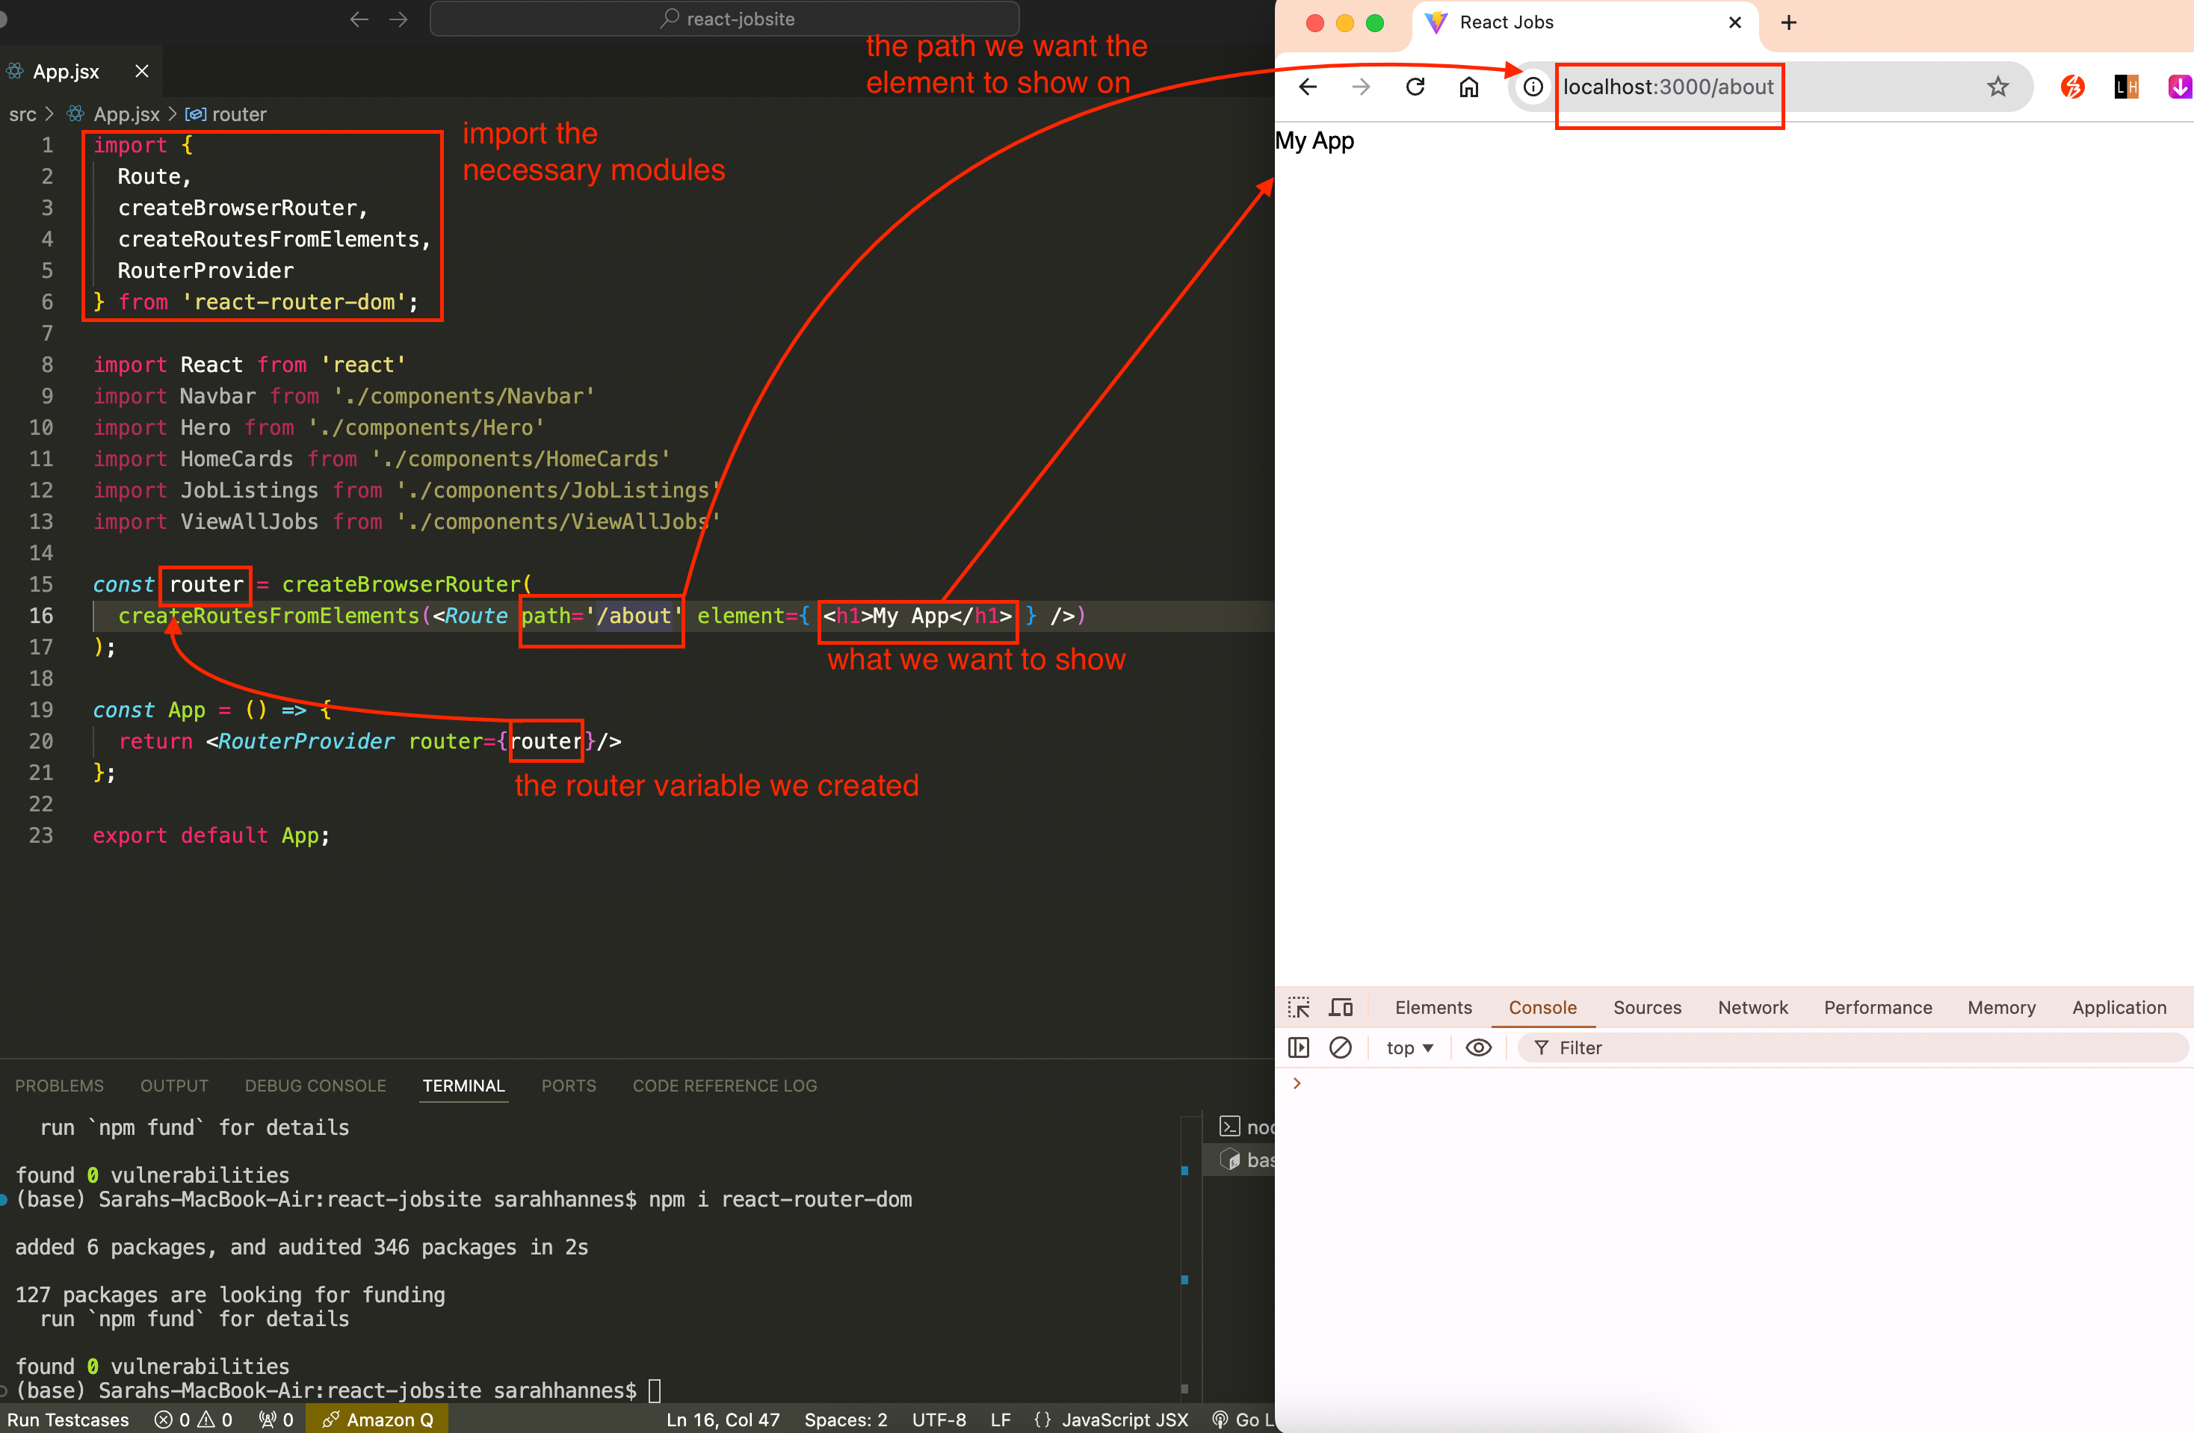Close the React Jobs browser tab
The width and height of the screenshot is (2194, 1433).
point(1735,22)
